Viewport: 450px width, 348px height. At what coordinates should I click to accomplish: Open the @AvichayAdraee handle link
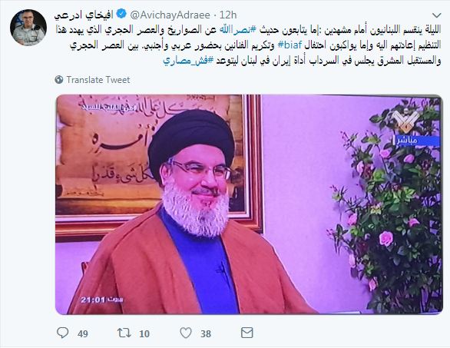[x=170, y=15]
